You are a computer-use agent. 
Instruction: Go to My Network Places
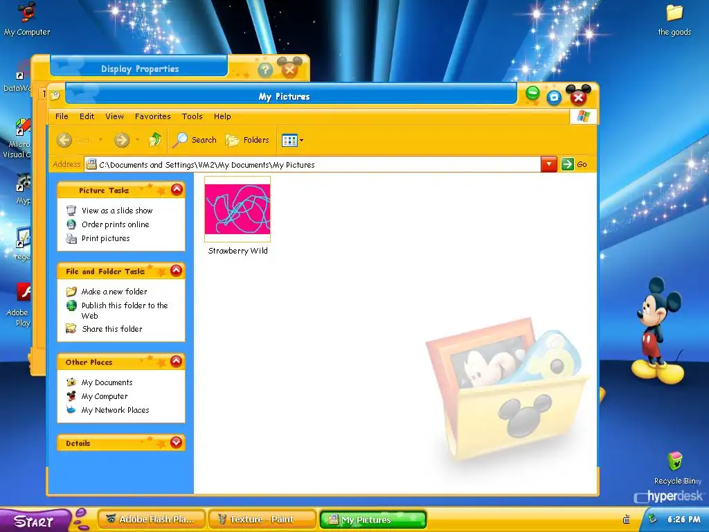[115, 410]
